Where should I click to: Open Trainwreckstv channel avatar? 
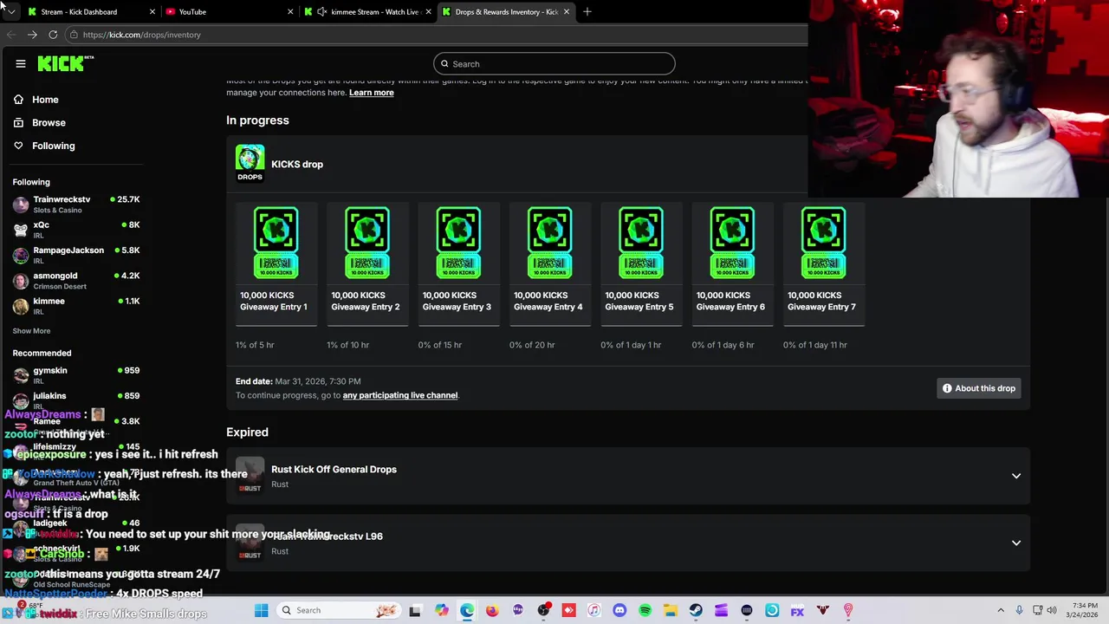tap(21, 205)
